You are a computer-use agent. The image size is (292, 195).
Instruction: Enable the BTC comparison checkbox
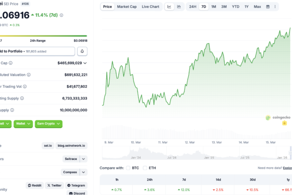coord(128,168)
